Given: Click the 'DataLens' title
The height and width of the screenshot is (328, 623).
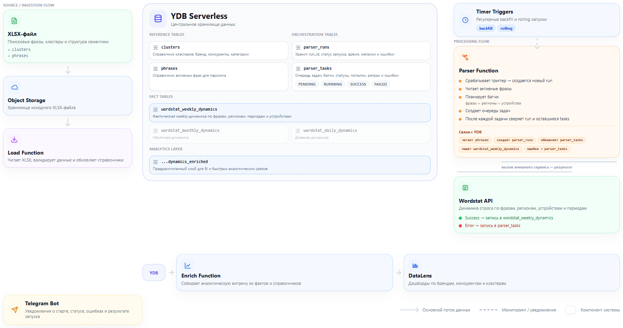Looking at the screenshot, I should [x=420, y=276].
